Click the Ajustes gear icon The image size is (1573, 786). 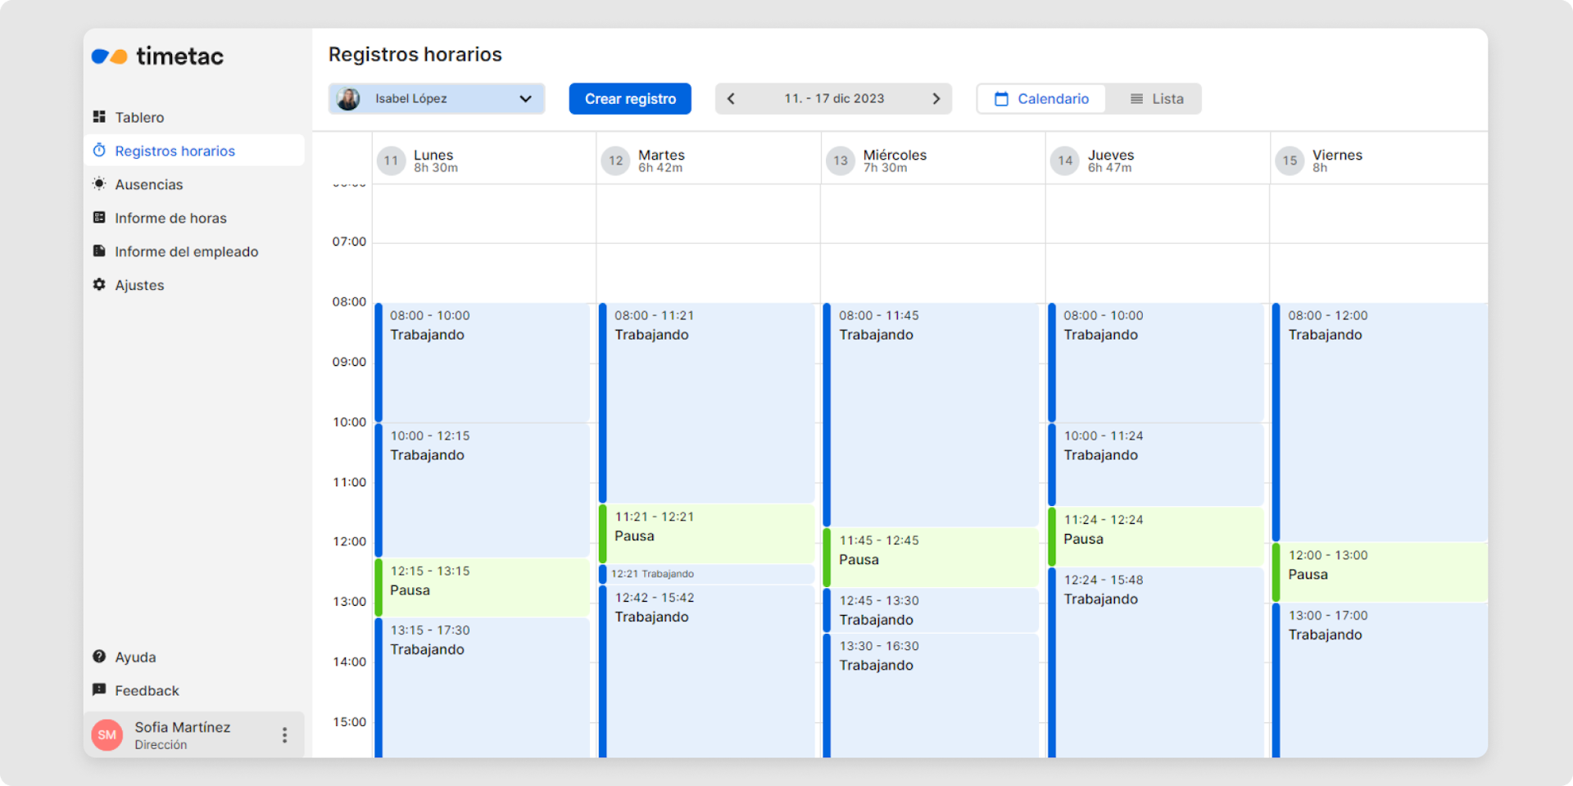pyautogui.click(x=99, y=285)
